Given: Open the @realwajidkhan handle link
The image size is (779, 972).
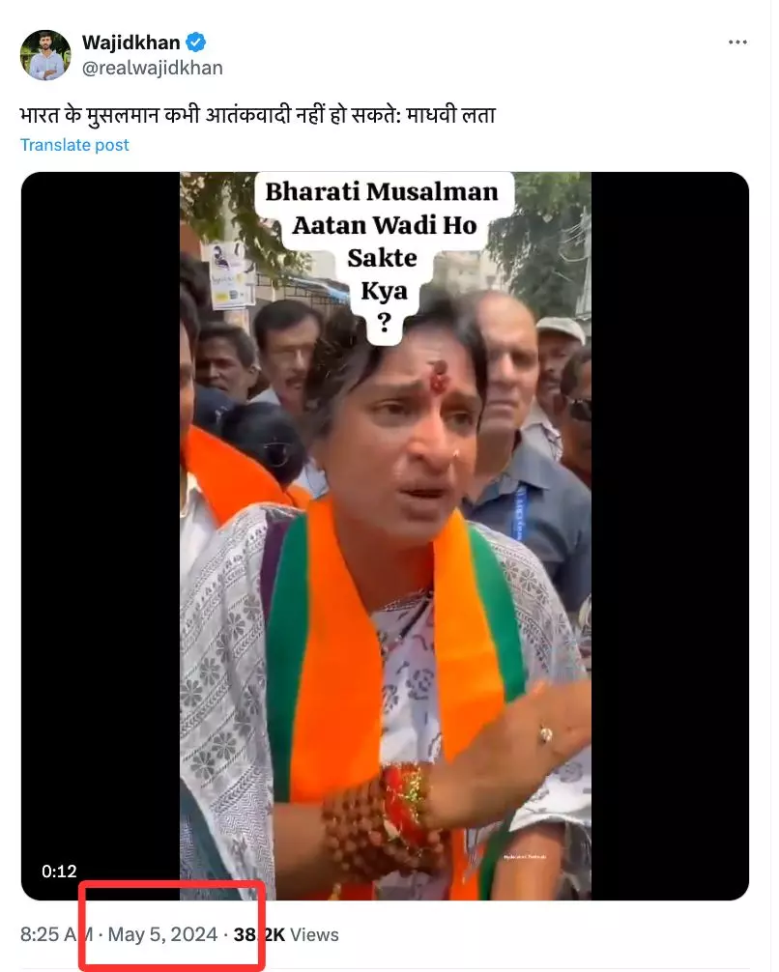Looking at the screenshot, I should 153,68.
